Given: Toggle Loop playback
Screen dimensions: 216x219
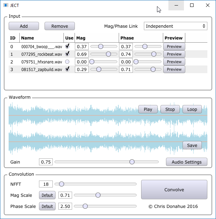Looking at the screenshot, I should [192, 109].
